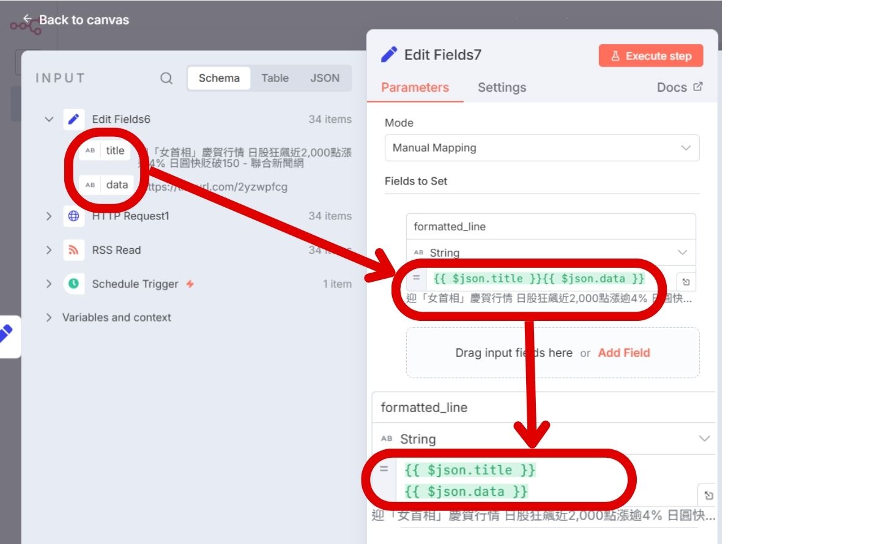Click the RSS Read feed icon

[x=73, y=250]
